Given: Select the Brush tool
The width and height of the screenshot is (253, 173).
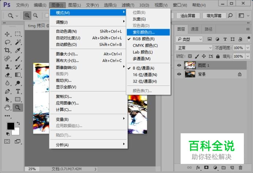Looking at the screenshot, I should coord(18,59).
